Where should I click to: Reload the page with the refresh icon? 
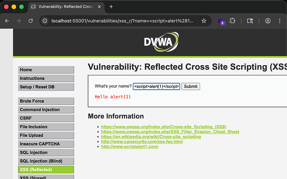point(31,21)
